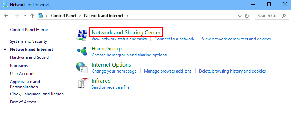The image size is (291, 131).
Task: Open Ease of Access category
Action: pyautogui.click(x=23, y=102)
